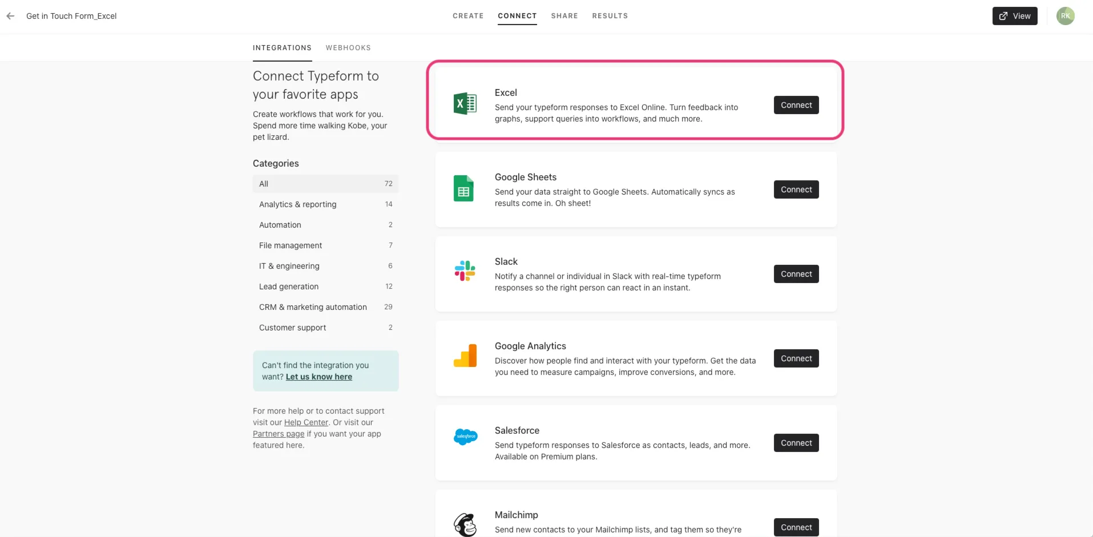Click the back arrow icon

pos(10,16)
